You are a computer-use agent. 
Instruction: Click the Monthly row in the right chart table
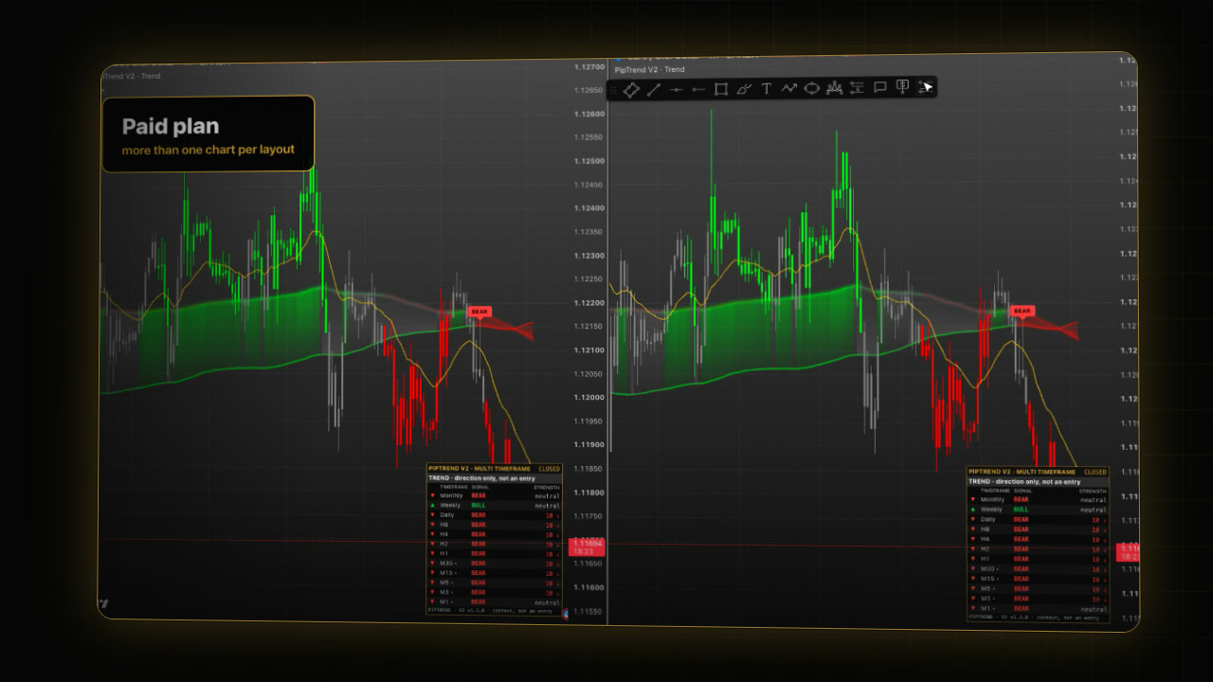click(1038, 499)
